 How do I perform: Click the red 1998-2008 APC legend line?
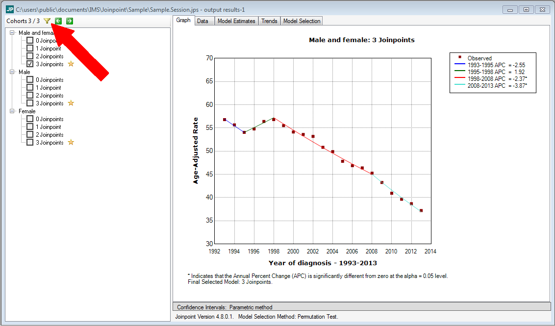pyautogui.click(x=459, y=78)
